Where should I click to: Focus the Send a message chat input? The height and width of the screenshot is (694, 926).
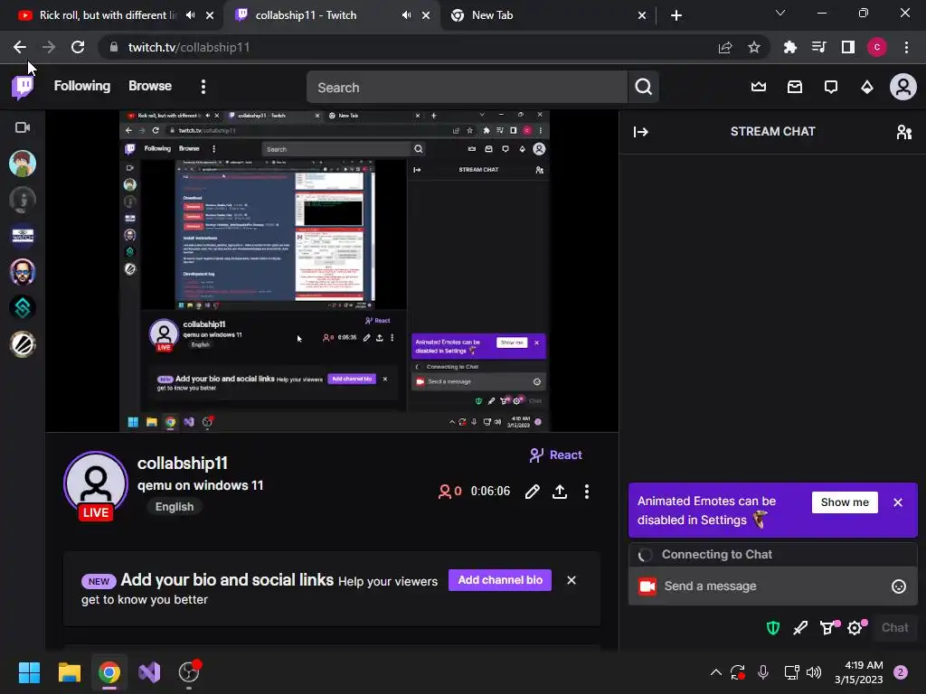[x=772, y=586]
